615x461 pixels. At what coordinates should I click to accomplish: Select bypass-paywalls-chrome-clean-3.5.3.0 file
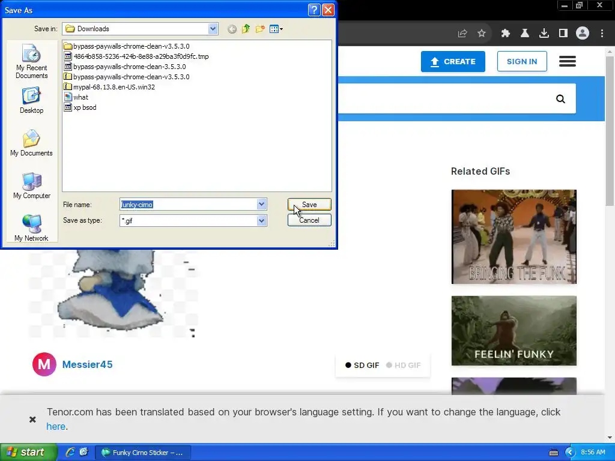pyautogui.click(x=125, y=67)
